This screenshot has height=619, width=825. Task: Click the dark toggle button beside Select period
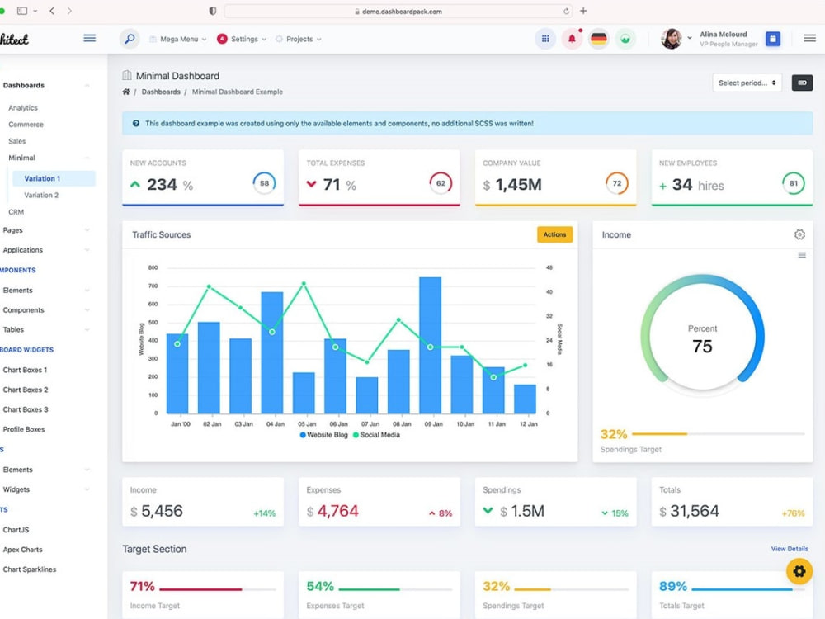click(x=802, y=83)
